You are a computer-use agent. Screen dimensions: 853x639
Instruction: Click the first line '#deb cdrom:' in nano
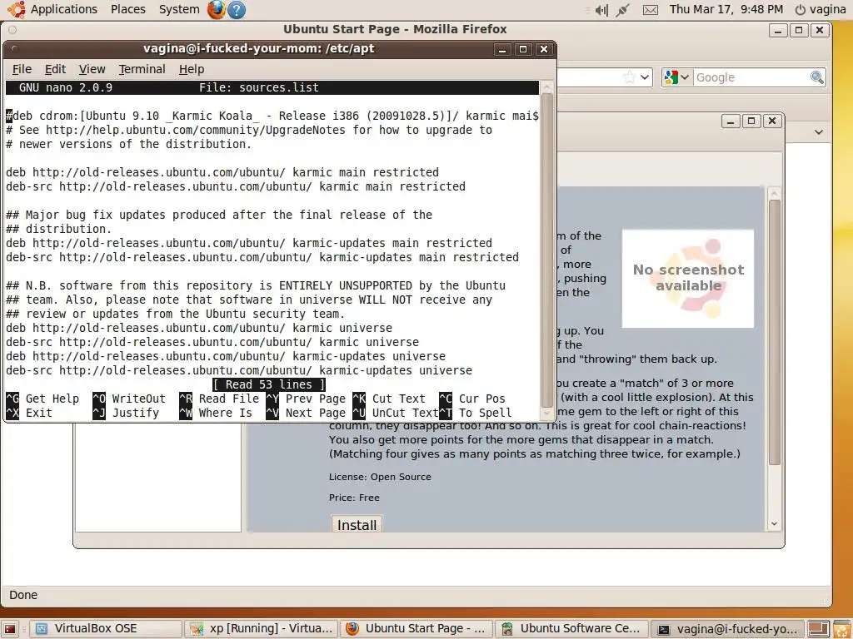coord(272,116)
